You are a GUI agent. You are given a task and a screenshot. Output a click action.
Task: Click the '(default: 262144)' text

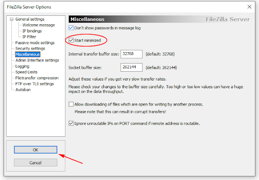click(161, 68)
